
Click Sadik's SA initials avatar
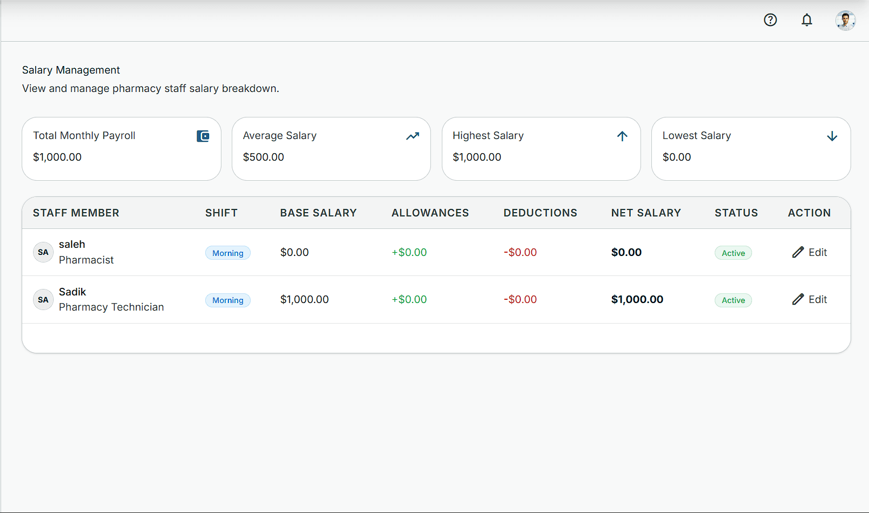click(43, 300)
